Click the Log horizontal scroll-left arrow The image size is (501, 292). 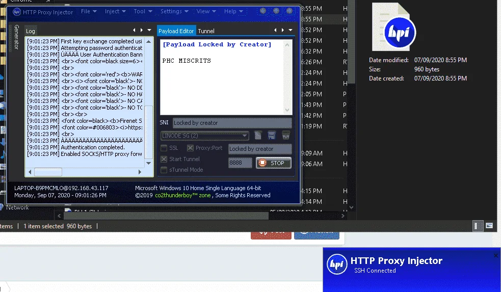coord(30,172)
